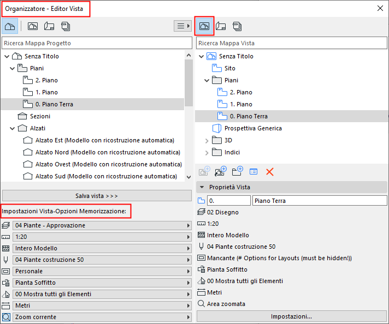Click Clone a Folder icon
Image resolution: width=389 pixels, height=324 pixels.
(221, 171)
